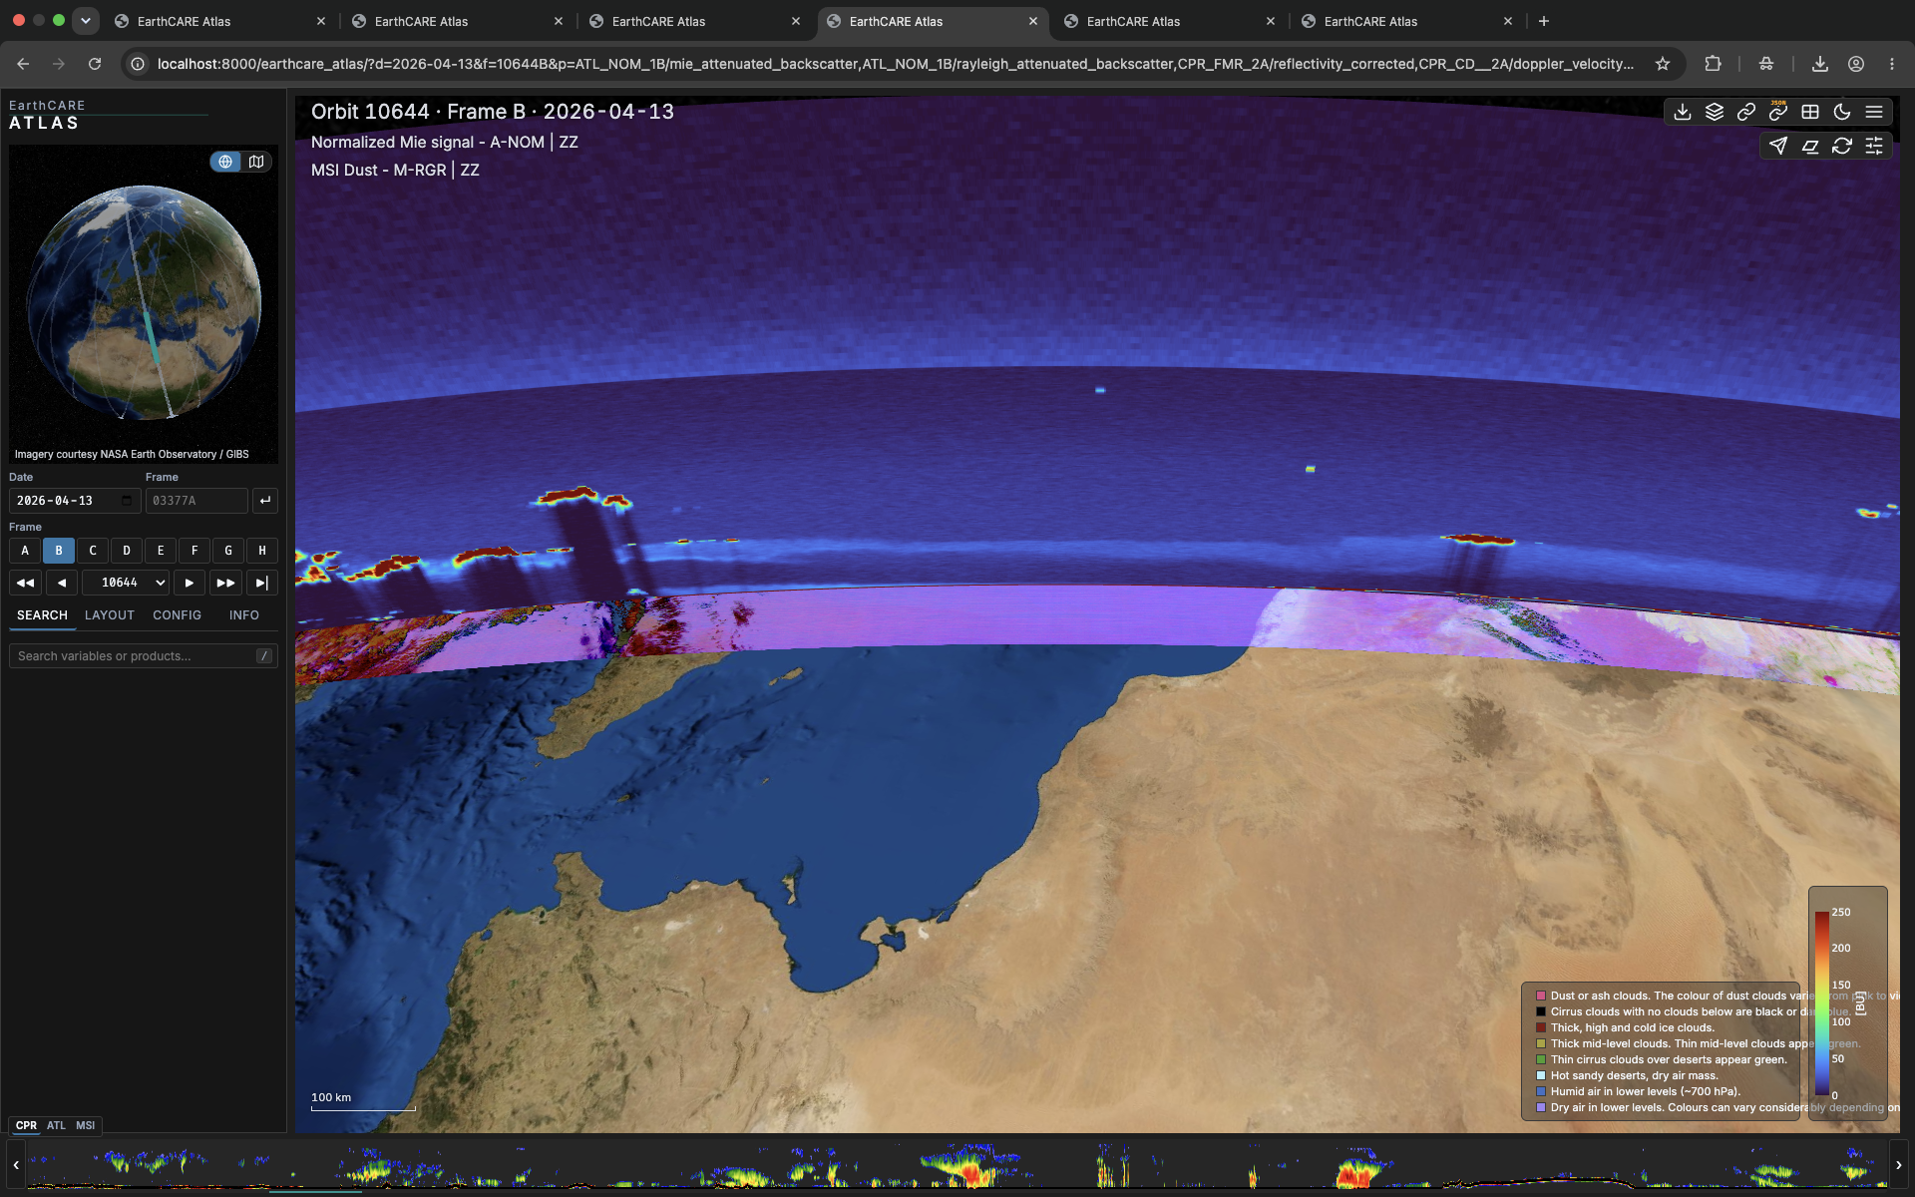Submit the frame ID with the return-arrow button
1915x1197 pixels.
tap(264, 501)
